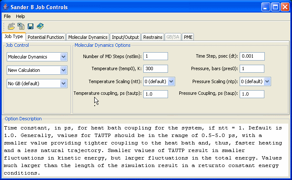Screen dimensions: 292x180
Task: Open the File menu
Action: (7, 16)
